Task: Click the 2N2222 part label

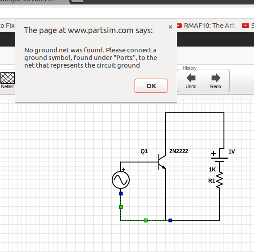Action: click(179, 151)
